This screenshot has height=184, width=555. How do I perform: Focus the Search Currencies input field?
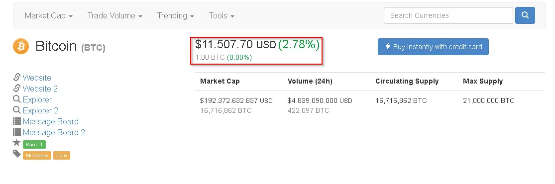coord(448,15)
